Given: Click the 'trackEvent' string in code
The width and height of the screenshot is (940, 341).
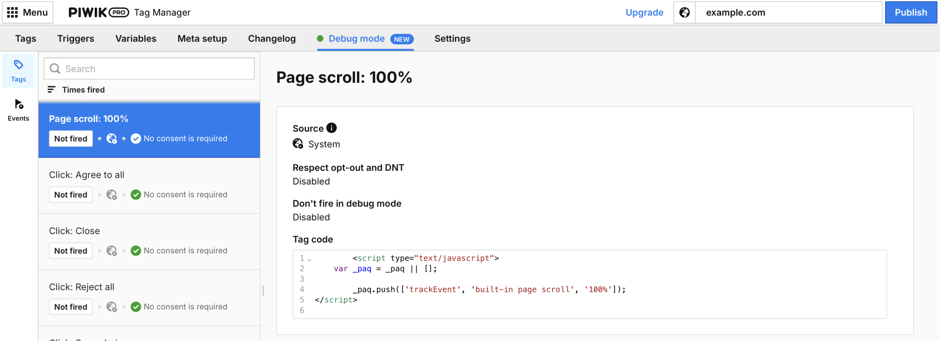Looking at the screenshot, I should click(433, 289).
